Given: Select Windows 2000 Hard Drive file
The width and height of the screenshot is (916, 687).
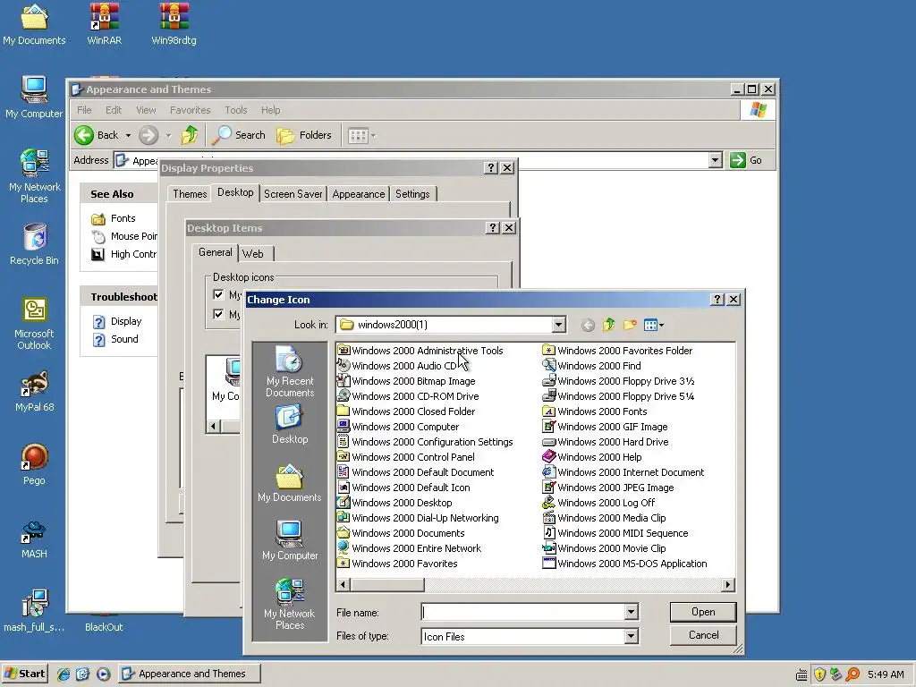Looking at the screenshot, I should coord(606,442).
